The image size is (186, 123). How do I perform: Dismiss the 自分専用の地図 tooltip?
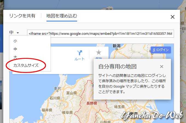[162, 66]
